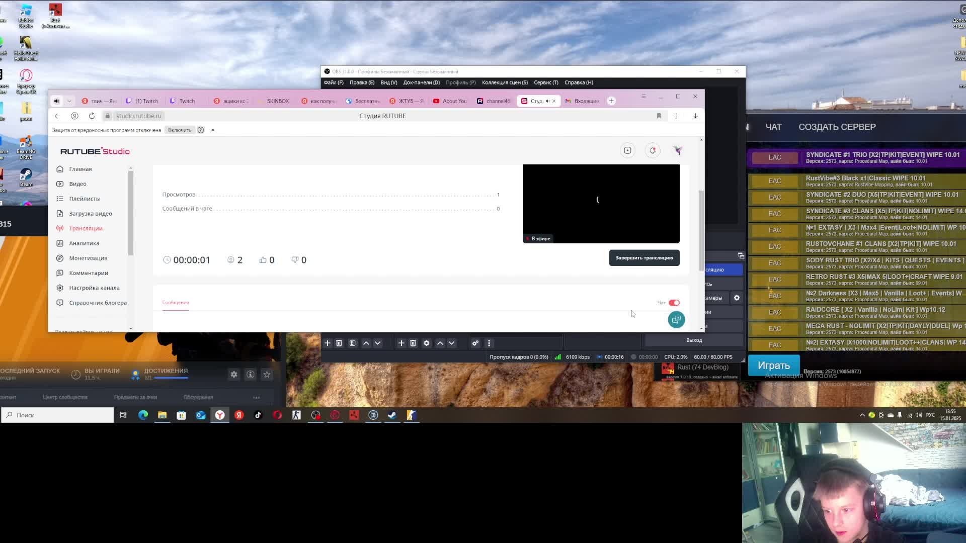Open the floating chat pop-out button

[x=676, y=320]
